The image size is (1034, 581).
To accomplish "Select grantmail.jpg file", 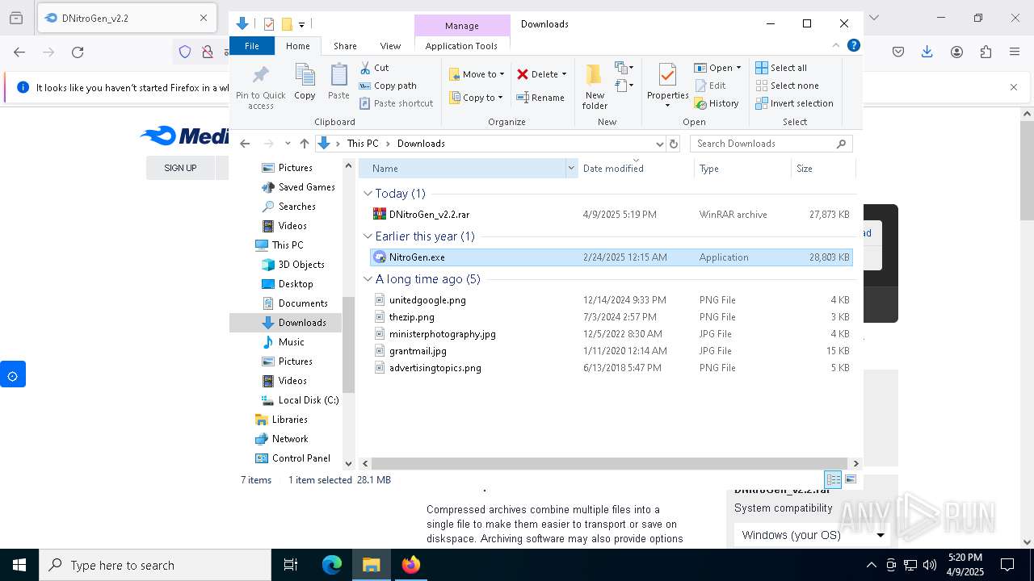I will (612, 351).
